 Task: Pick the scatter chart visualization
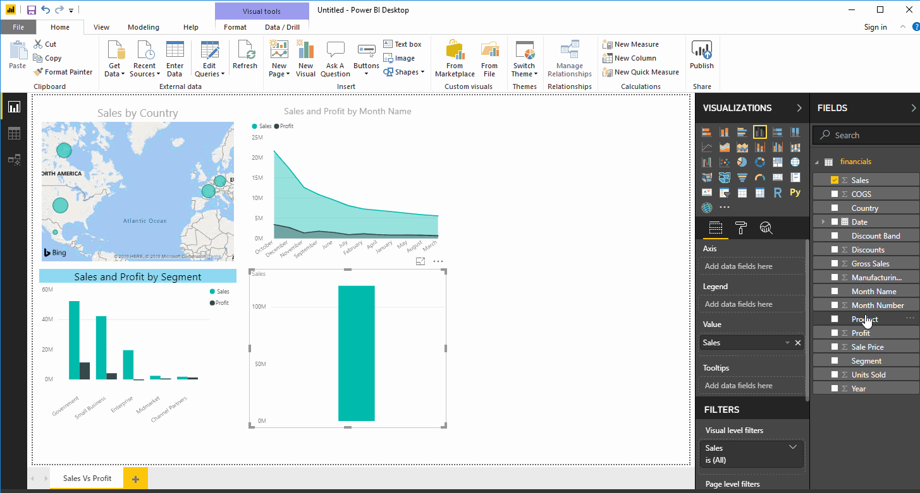pyautogui.click(x=725, y=162)
